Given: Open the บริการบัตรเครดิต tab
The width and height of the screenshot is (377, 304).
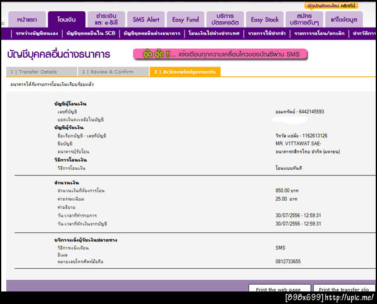Looking at the screenshot, I should [x=225, y=19].
